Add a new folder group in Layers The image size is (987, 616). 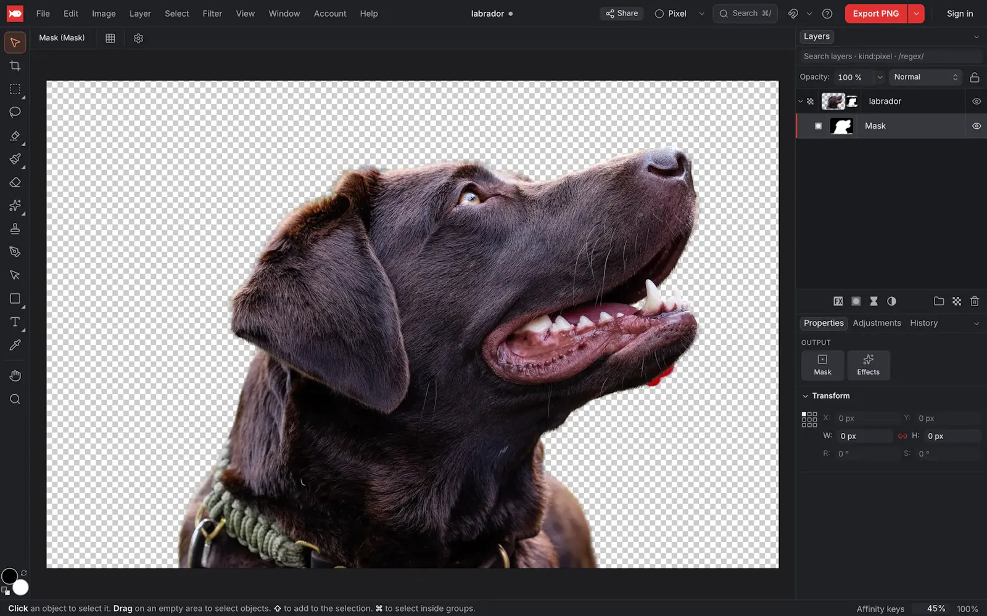tap(939, 301)
